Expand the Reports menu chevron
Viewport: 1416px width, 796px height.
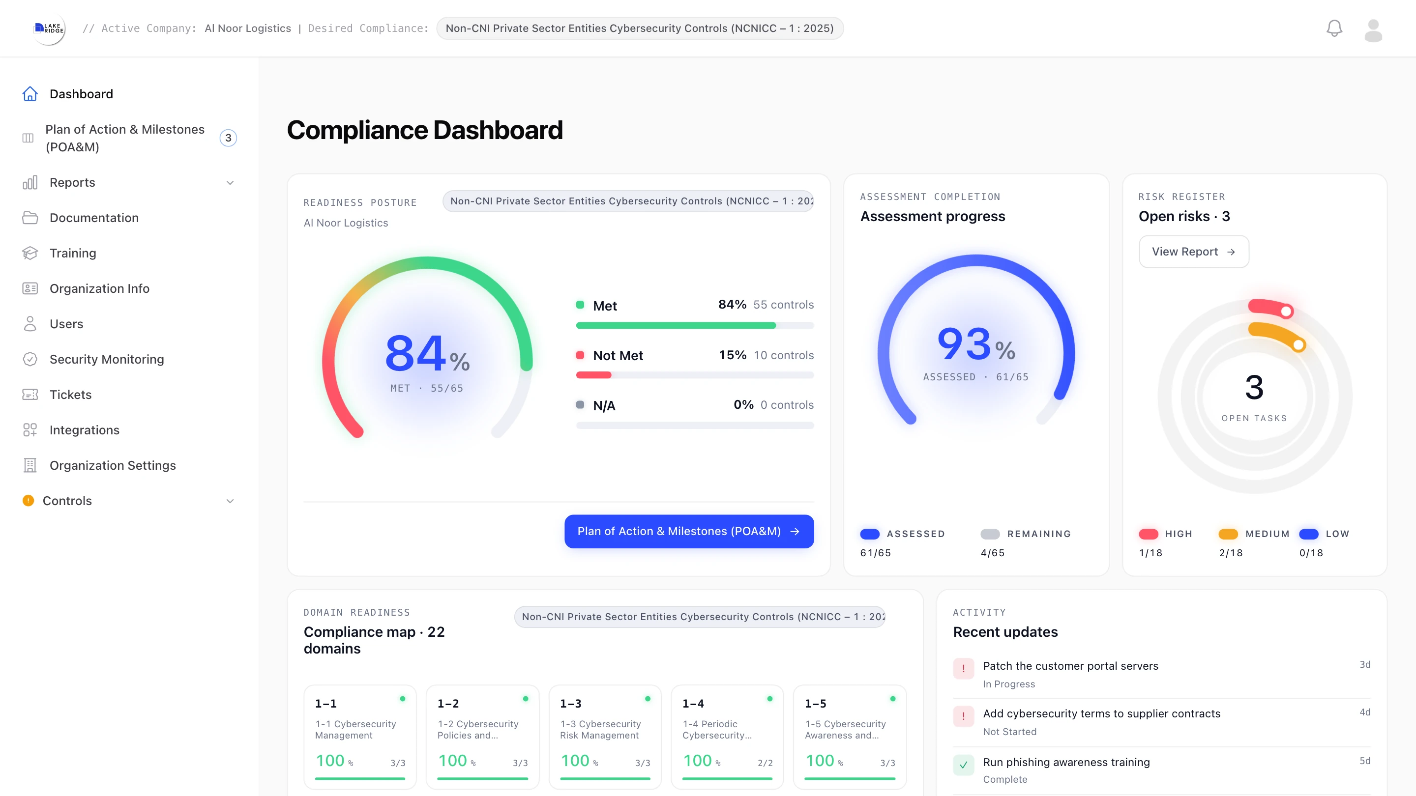[x=230, y=182]
